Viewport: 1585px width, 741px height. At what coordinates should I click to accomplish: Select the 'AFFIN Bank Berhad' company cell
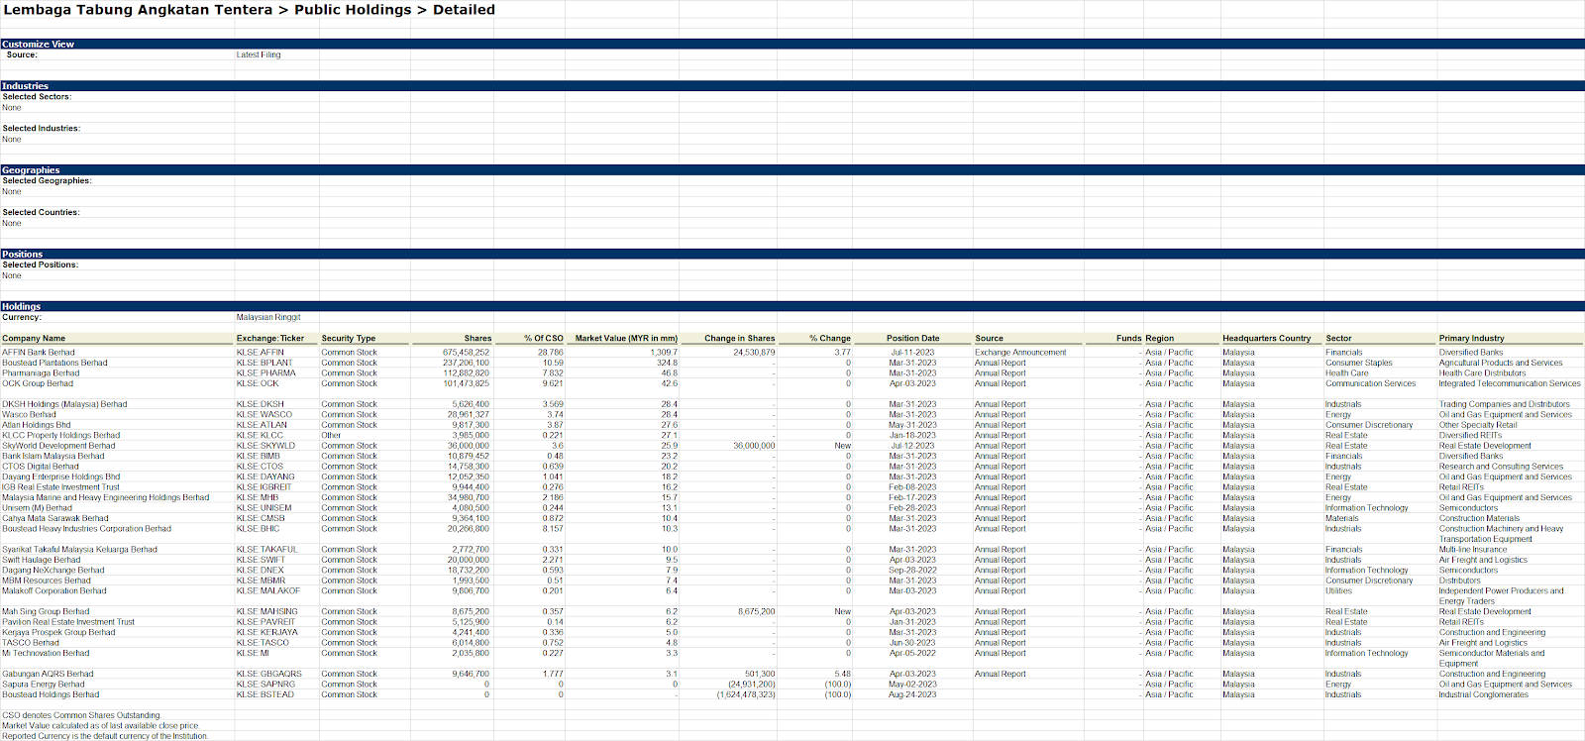pos(39,353)
